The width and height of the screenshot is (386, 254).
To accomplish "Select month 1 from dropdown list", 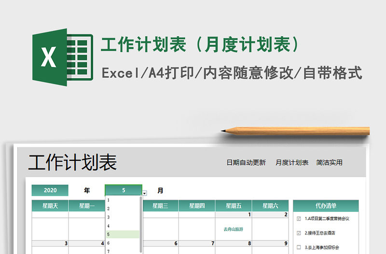I will click(109, 200).
